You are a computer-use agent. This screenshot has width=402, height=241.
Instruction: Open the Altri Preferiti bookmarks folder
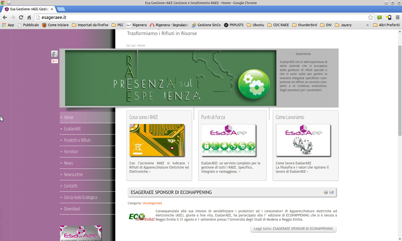pyautogui.click(x=386, y=25)
